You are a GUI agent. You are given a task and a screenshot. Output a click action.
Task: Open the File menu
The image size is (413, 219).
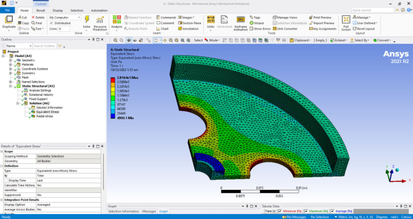pos(7,10)
